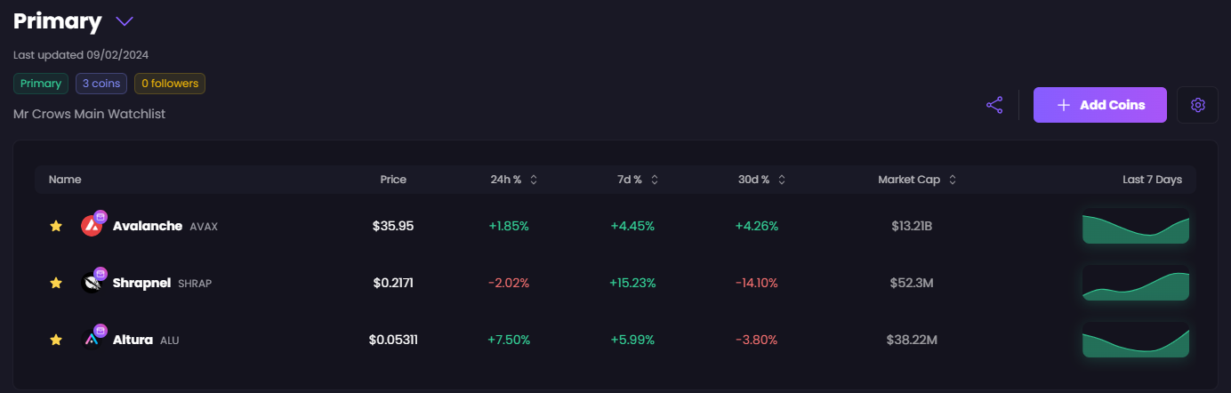Click the Avalanche coin logo
1231x393 pixels.
pos(91,226)
